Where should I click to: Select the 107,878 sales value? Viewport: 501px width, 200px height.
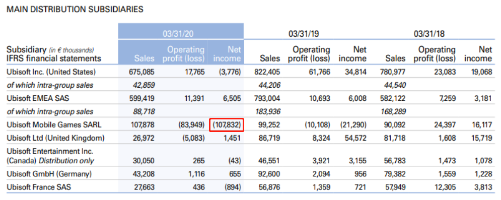point(142,125)
